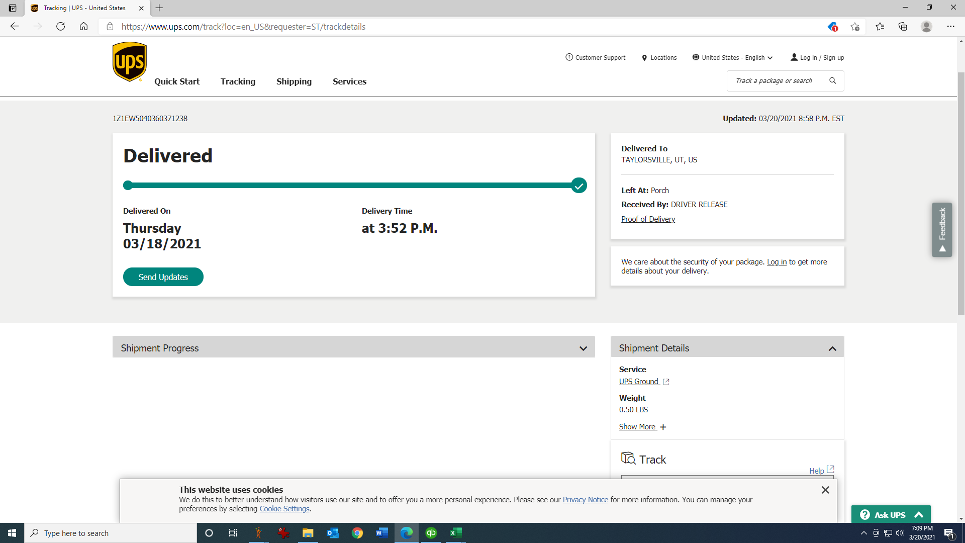Open the Feedback side tab
The width and height of the screenshot is (965, 543).
(x=942, y=230)
